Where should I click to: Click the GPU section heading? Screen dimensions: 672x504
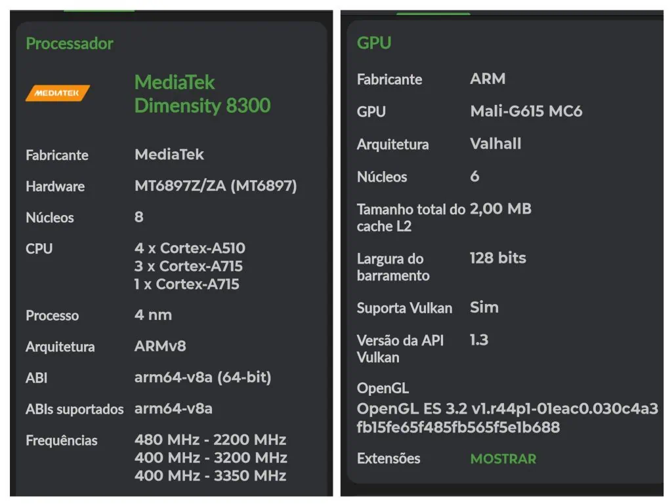point(374,43)
